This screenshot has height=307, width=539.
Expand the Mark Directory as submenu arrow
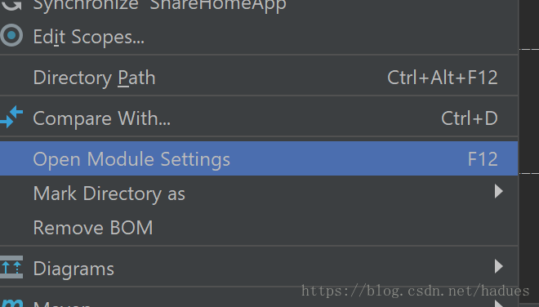point(499,191)
